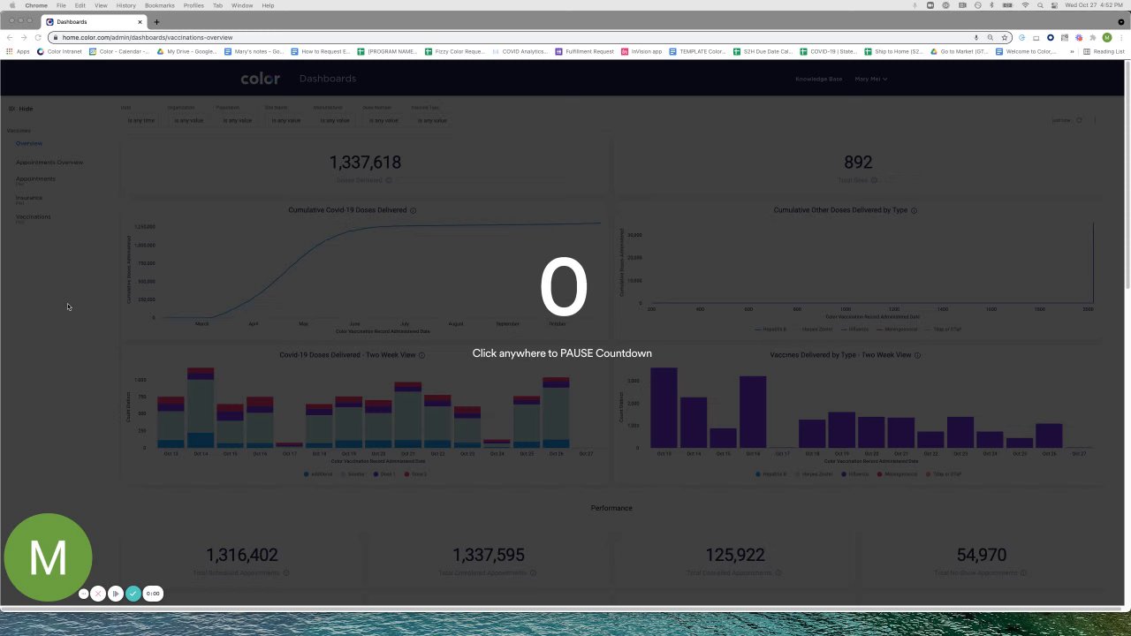Click the pause recording button
1131x636 pixels.
(115, 594)
